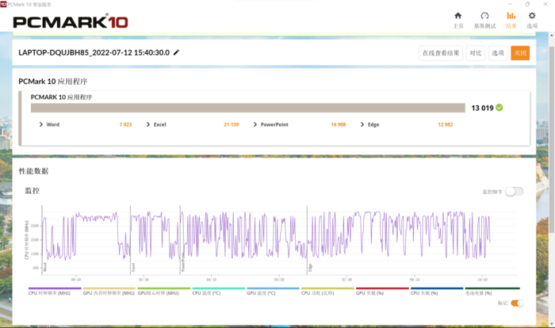Expand the Edge score row

coord(362,124)
